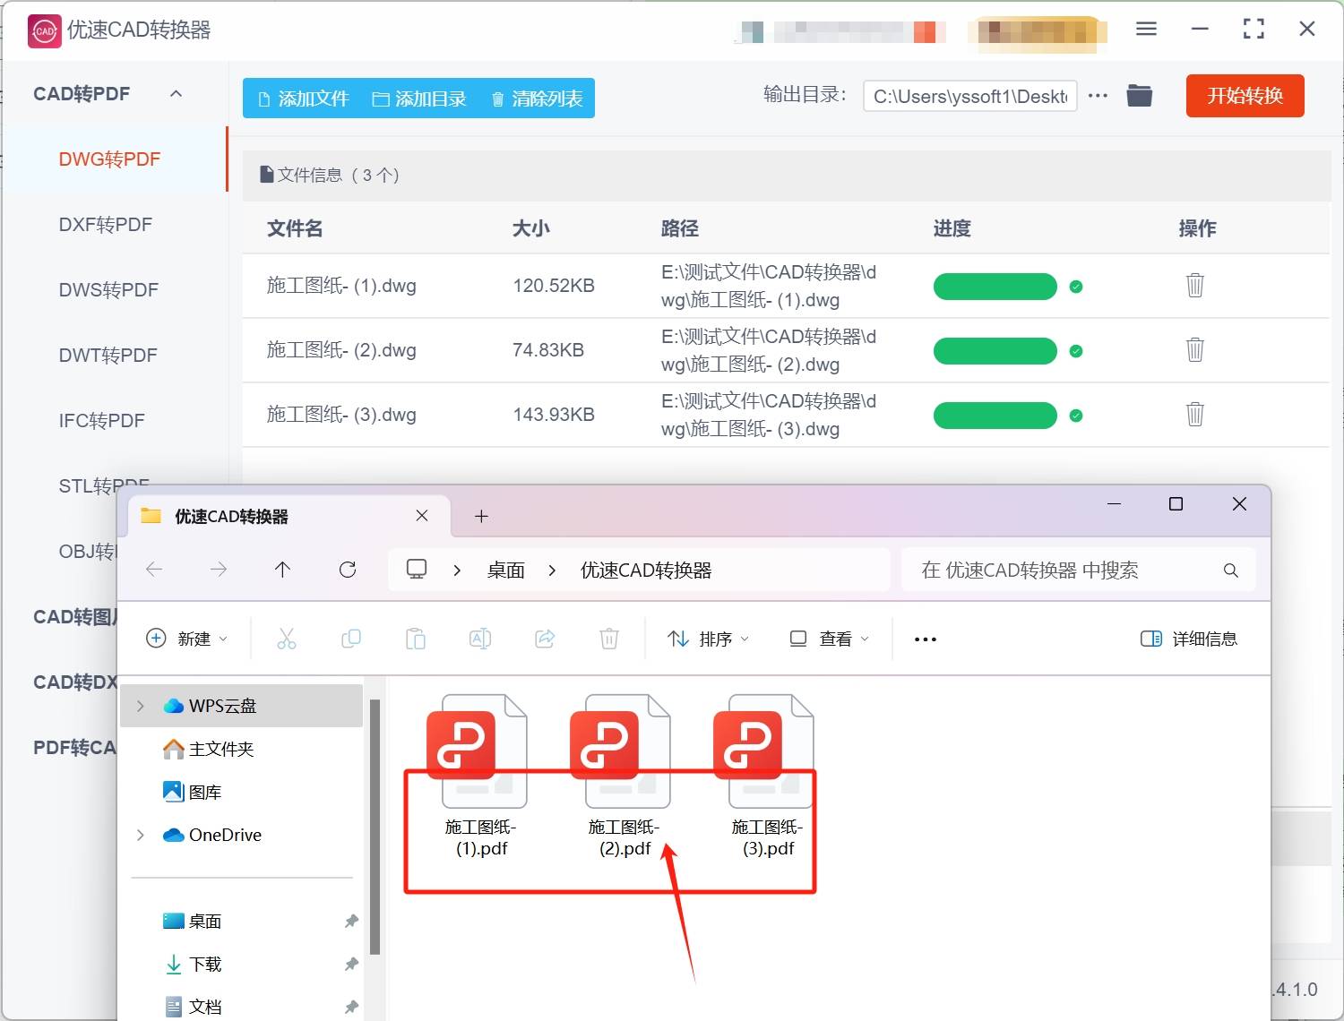The width and height of the screenshot is (1344, 1021).
Task: Click the 143.93KB size cell
Action: click(554, 415)
